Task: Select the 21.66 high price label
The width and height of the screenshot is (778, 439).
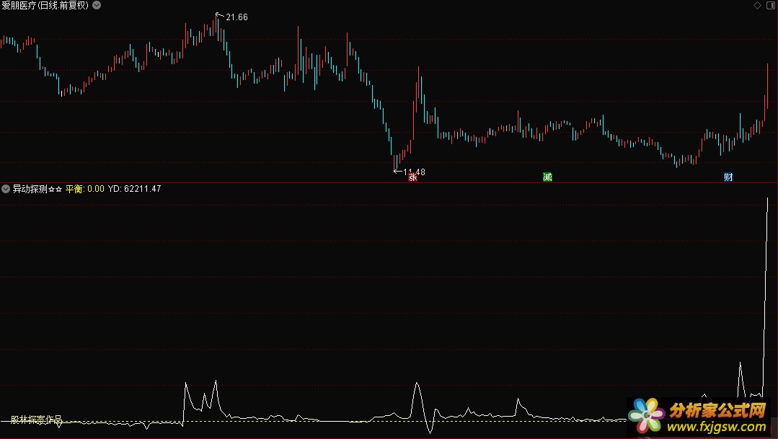Action: tap(237, 17)
